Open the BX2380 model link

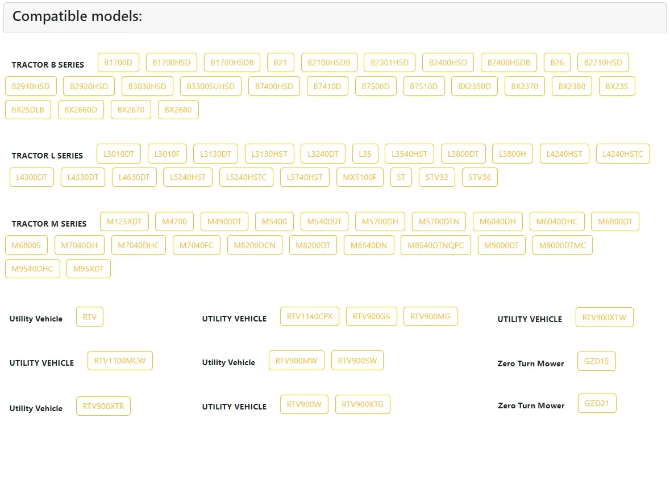pos(572,86)
